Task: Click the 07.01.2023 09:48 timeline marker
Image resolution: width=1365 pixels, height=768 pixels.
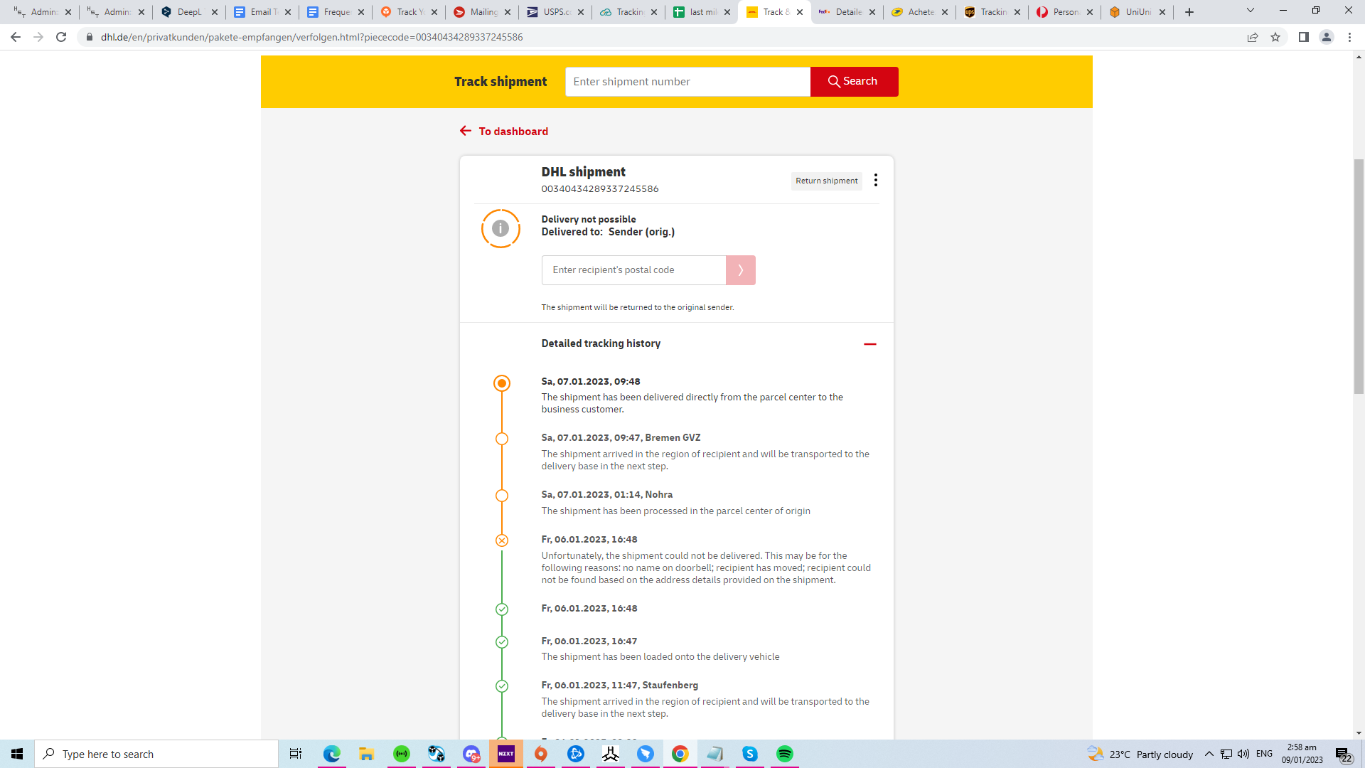Action: [502, 383]
